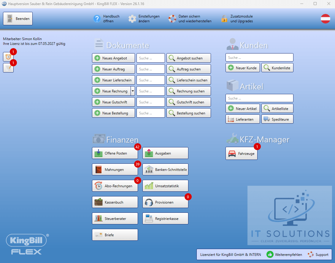Create a Neue Rechnung
The width and height of the screenshot is (335, 263).
[x=111, y=91]
